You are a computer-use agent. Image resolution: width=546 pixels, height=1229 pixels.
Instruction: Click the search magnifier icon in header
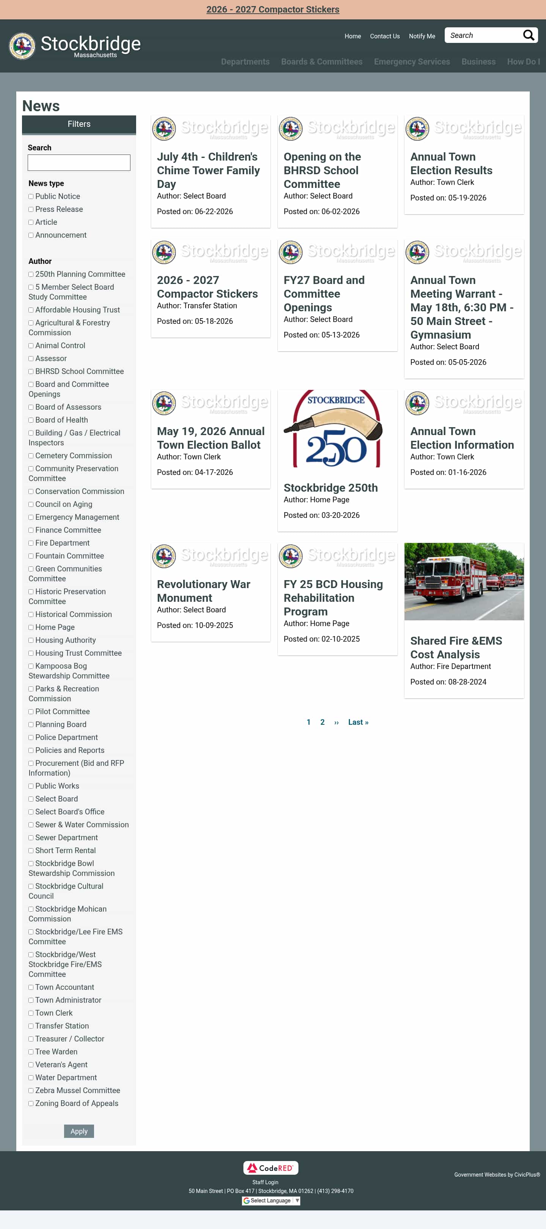(x=529, y=35)
